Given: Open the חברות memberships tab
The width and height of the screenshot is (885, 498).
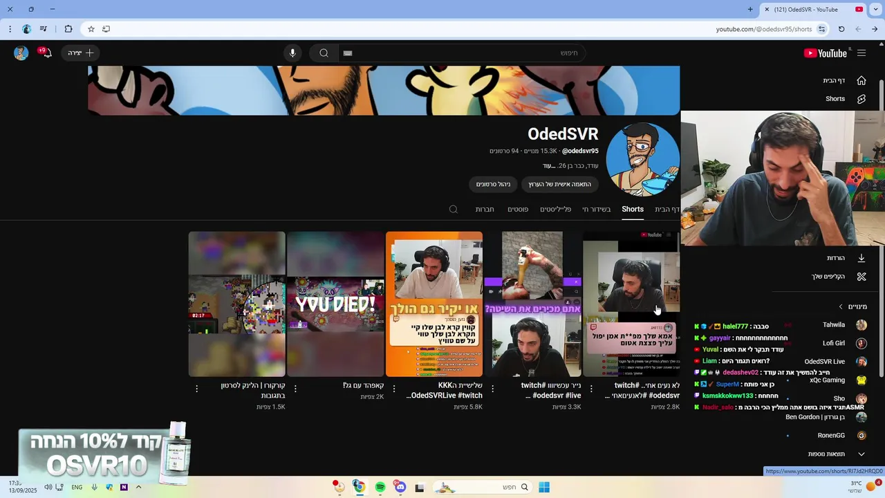Looking at the screenshot, I should pyautogui.click(x=485, y=210).
